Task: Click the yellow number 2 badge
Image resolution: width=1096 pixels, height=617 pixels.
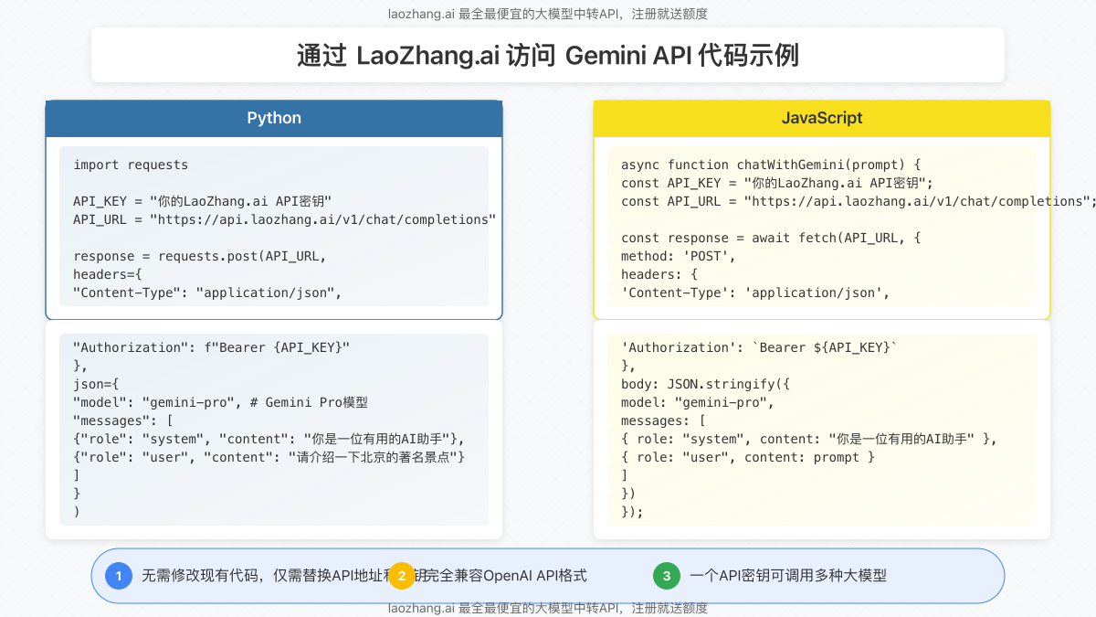Action: [x=402, y=576]
